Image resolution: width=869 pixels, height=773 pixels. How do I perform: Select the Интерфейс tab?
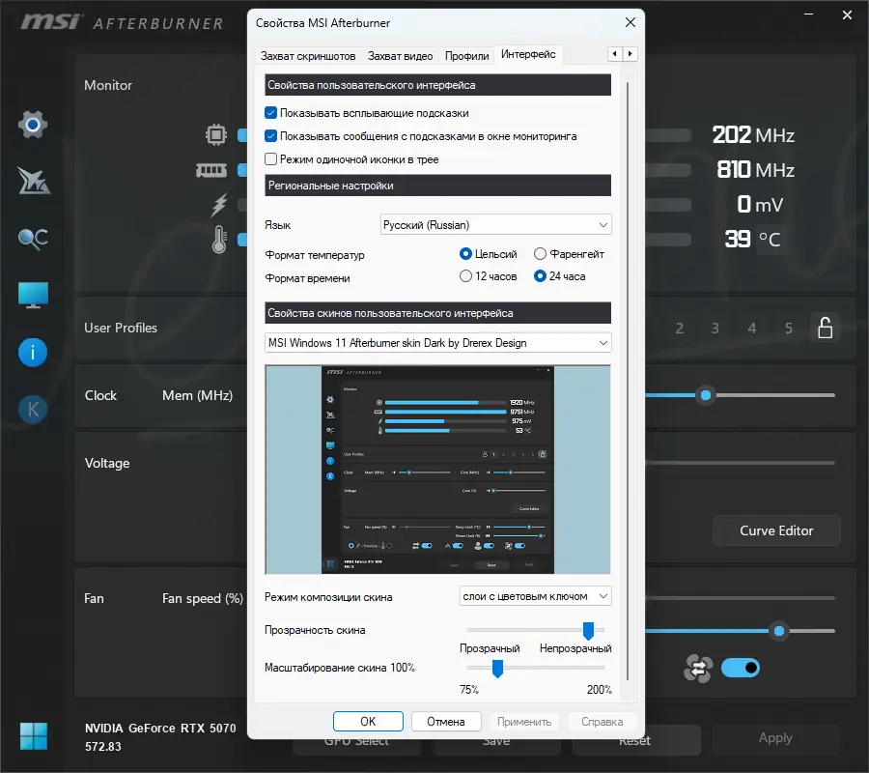pos(528,54)
